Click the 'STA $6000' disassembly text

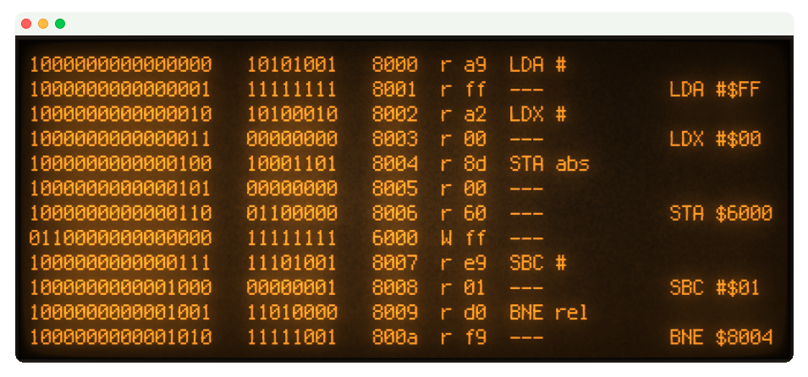pyautogui.click(x=721, y=213)
